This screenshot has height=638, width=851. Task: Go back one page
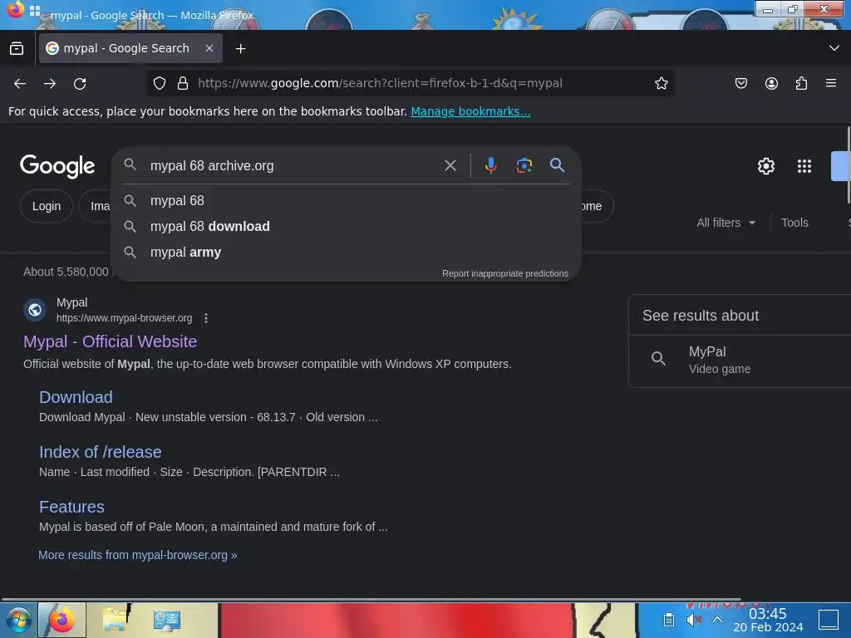(20, 84)
